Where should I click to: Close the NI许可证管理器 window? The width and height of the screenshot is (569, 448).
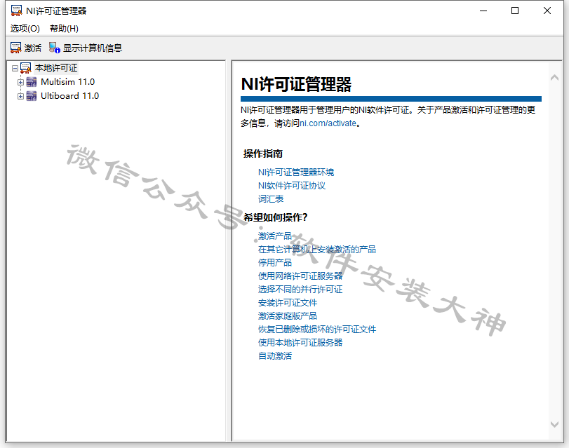click(x=547, y=11)
